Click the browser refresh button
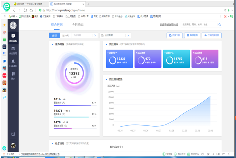236x158 pixels. (x=25, y=10)
